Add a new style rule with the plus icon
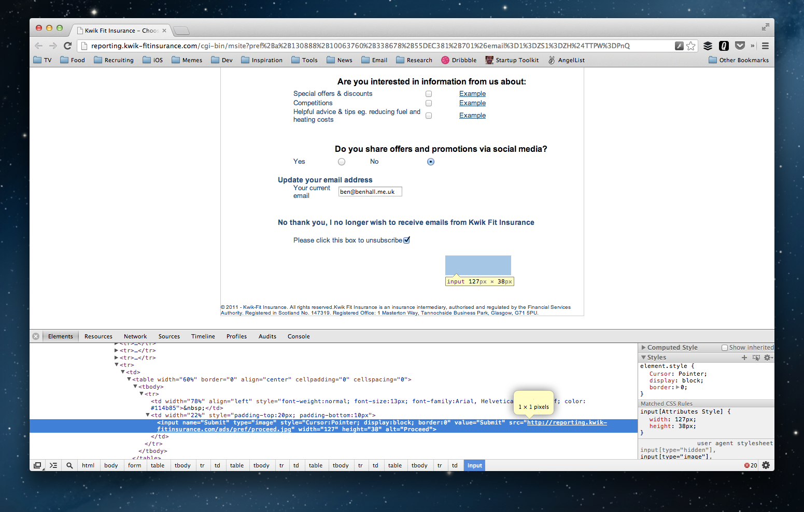 tap(744, 358)
